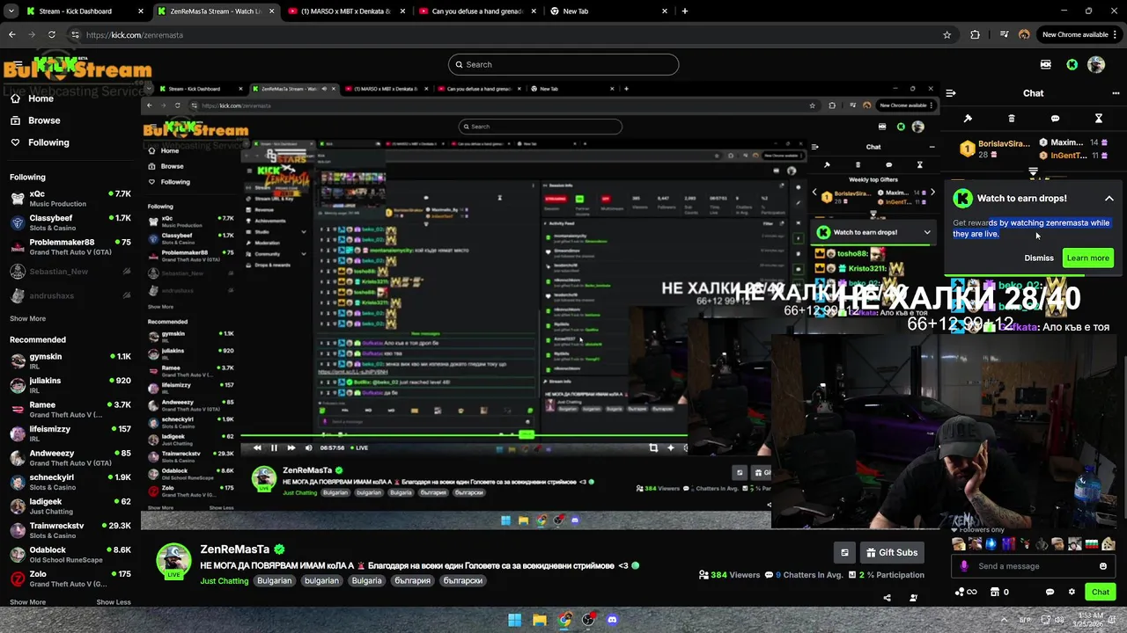
Task: Collapse the Watch to earn drops card
Action: point(1109,199)
